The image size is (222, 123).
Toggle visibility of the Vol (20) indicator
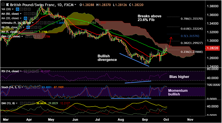(17, 9)
